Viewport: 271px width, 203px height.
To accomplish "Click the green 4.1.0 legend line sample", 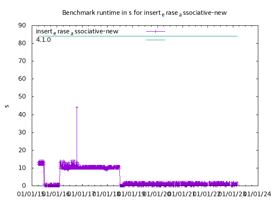I will click(155, 40).
